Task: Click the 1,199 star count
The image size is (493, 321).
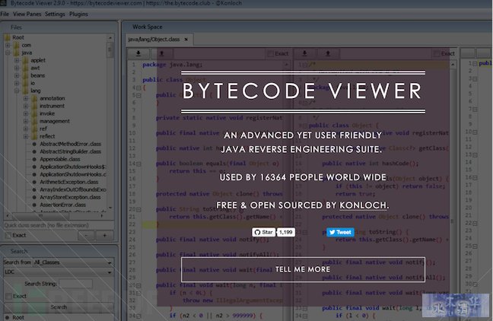Action: 286,232
